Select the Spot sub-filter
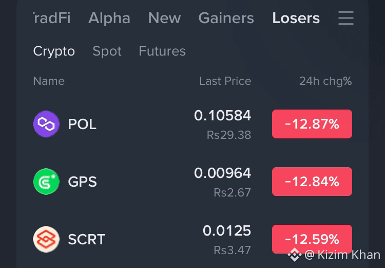 107,51
